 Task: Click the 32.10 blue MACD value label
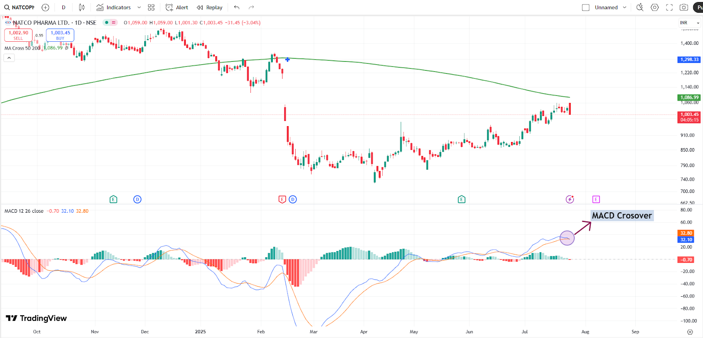pos(686,240)
